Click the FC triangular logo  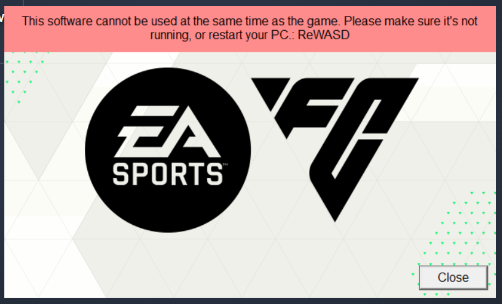[335, 149]
